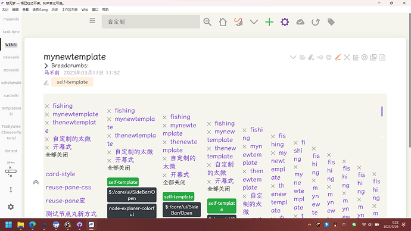
Task: Edit this tiddler with orange pen icon
Action: coord(338,57)
